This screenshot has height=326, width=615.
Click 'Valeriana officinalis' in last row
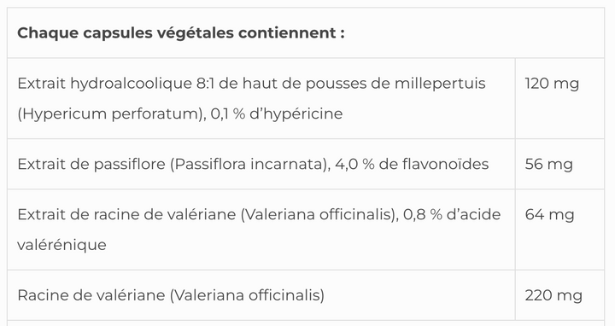tap(247, 295)
